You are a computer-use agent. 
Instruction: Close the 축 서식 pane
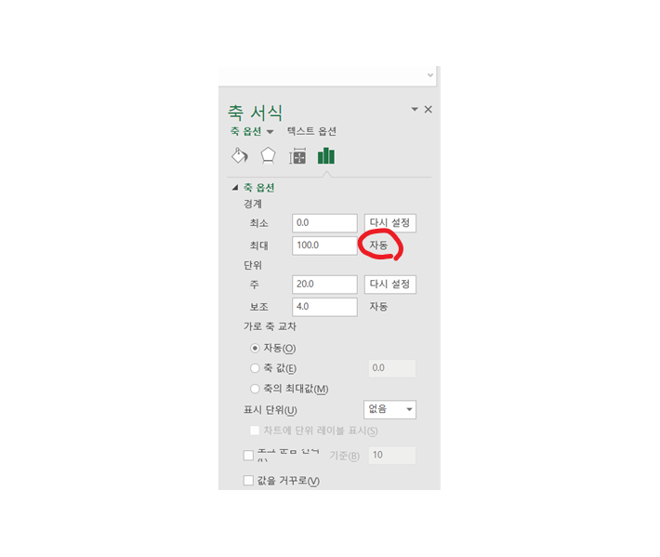click(x=429, y=110)
